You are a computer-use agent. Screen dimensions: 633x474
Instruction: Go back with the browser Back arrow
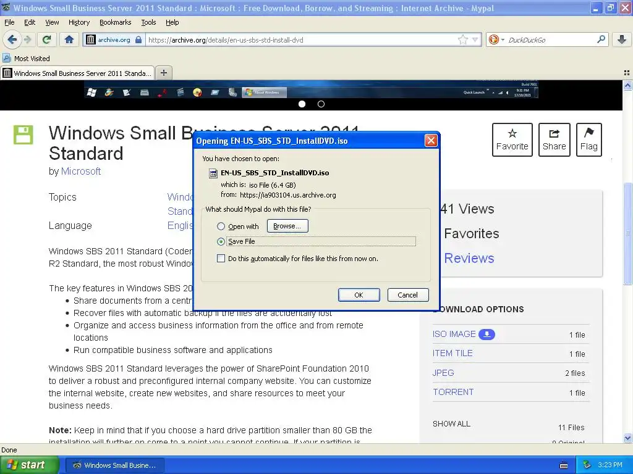click(x=12, y=39)
